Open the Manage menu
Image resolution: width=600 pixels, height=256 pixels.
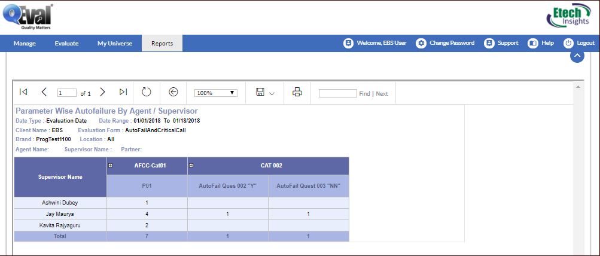tap(25, 43)
